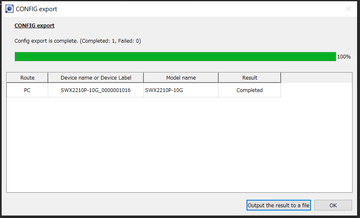Viewport: 360px width, 218px height.
Task: Select the Completed result cell
Action: tap(249, 90)
